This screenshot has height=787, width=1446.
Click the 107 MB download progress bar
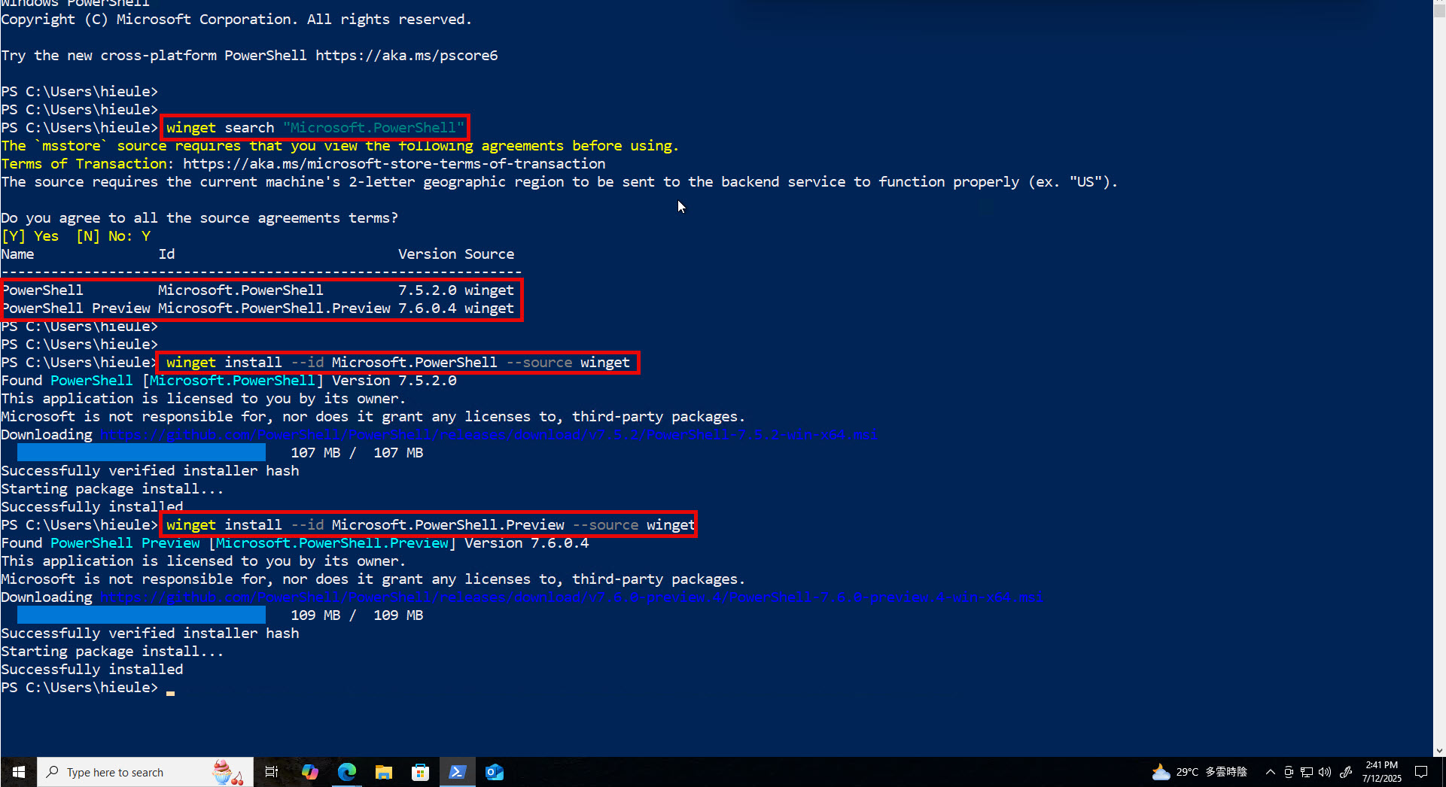tap(142, 453)
